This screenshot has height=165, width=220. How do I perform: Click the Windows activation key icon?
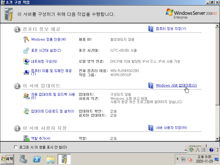tap(26, 39)
